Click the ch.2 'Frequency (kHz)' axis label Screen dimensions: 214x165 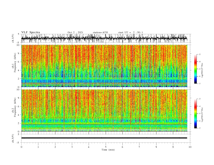[15, 107]
